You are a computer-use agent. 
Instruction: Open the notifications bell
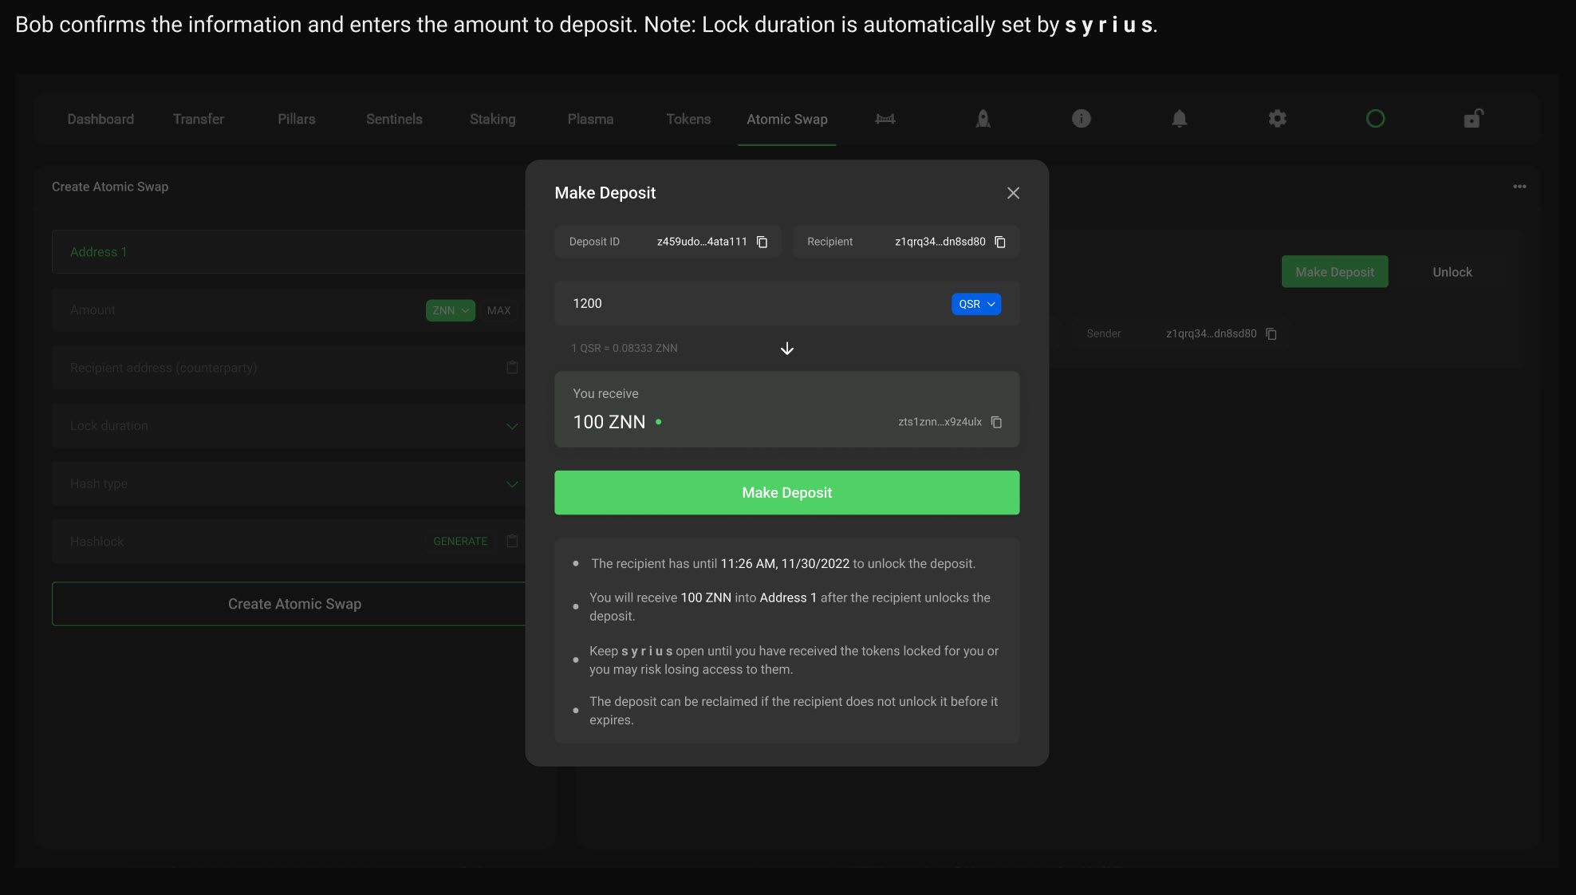point(1179,119)
